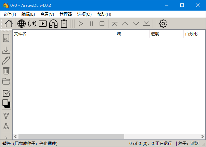
Task: Click the trash delete icon in sidebar
Action: [x=6, y=70]
